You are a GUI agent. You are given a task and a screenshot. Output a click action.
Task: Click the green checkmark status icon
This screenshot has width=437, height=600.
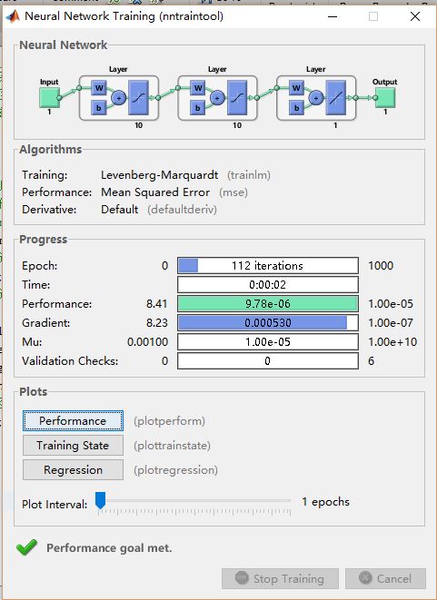click(x=27, y=547)
